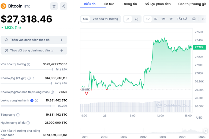Switch to the Số liệu phân tích tab
This screenshot has height=139, width=209.
(x=158, y=4)
